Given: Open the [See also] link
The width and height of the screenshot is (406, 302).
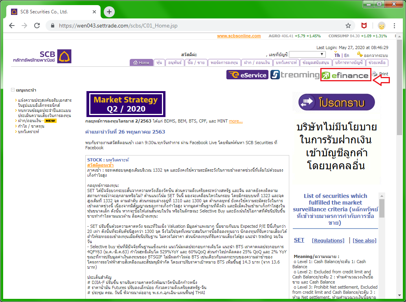Looking at the screenshot, I should (x=364, y=240).
